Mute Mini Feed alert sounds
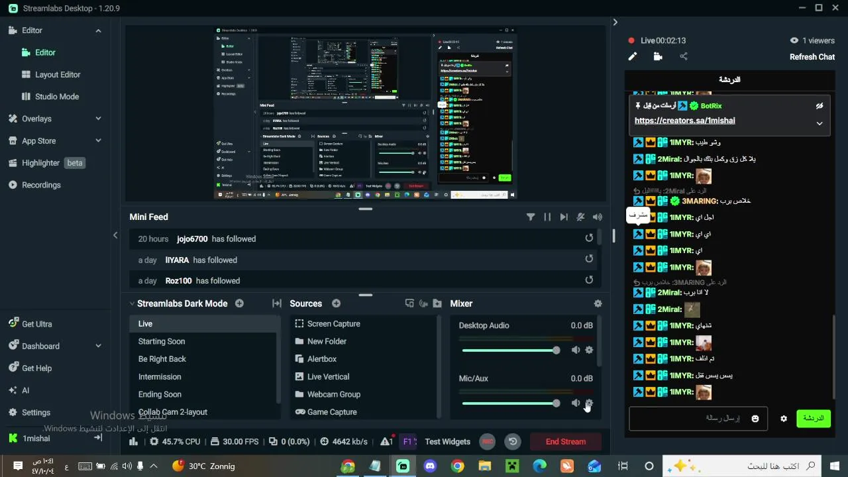 [598, 217]
